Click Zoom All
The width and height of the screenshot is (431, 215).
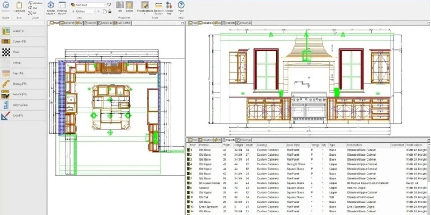point(33,13)
